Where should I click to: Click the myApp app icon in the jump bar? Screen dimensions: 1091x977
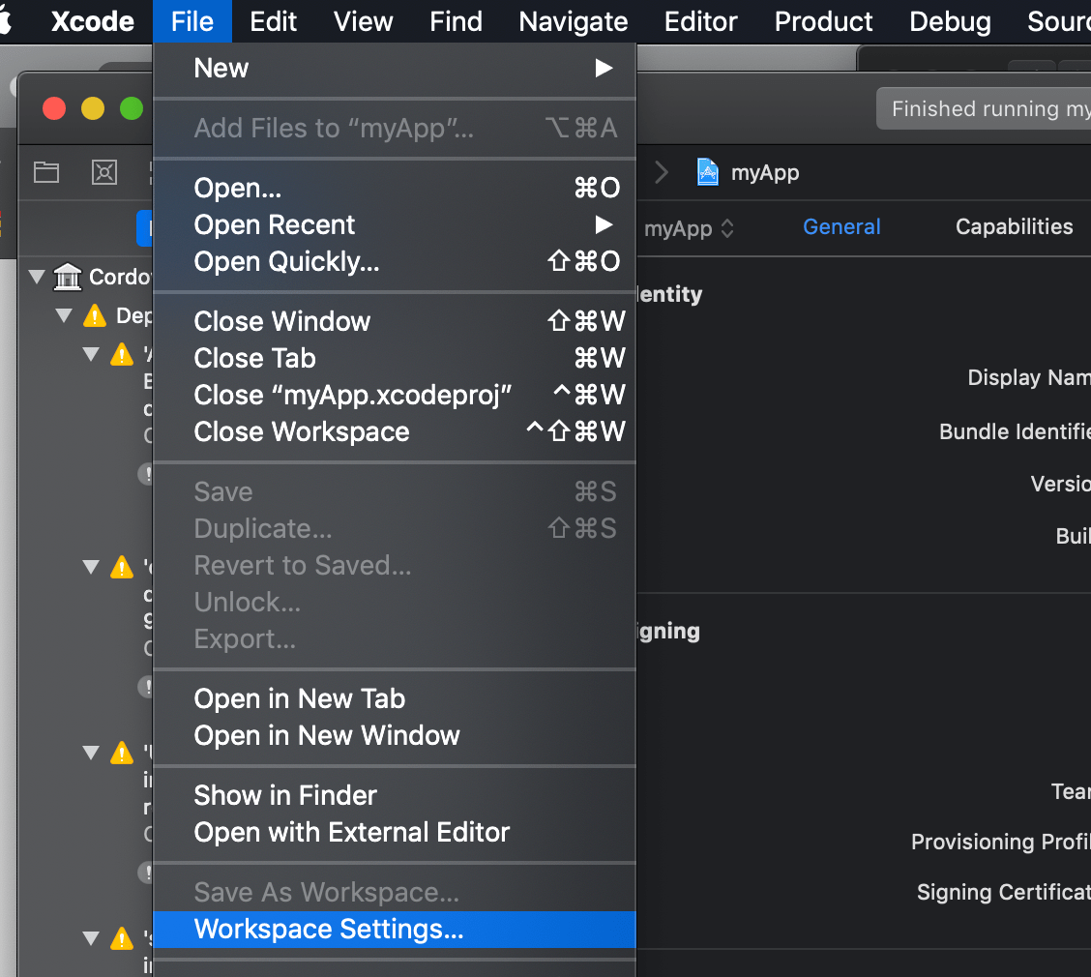[x=708, y=172]
